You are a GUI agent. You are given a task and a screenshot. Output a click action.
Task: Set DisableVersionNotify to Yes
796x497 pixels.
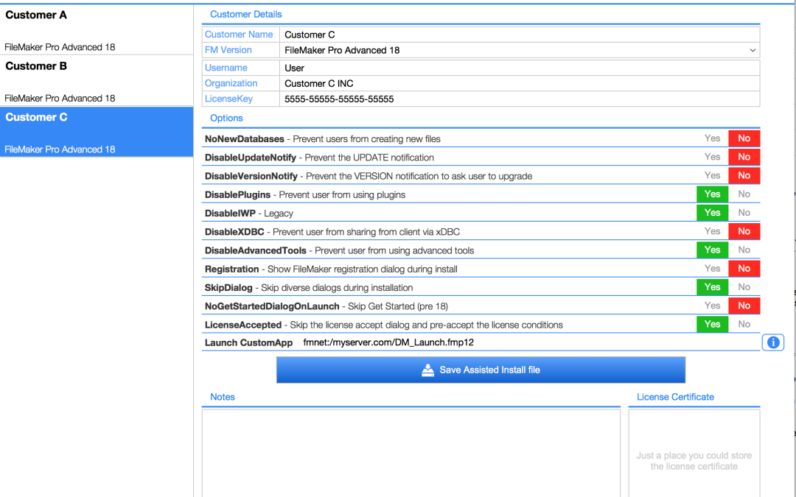(712, 175)
